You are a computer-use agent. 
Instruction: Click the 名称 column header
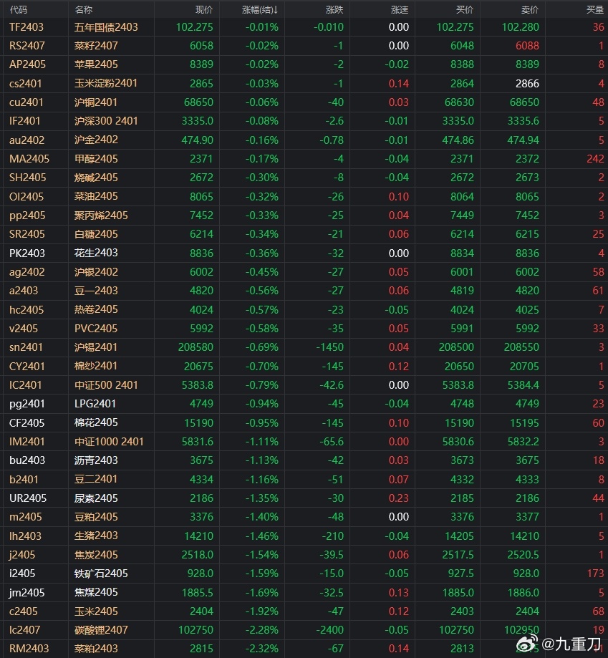click(84, 9)
